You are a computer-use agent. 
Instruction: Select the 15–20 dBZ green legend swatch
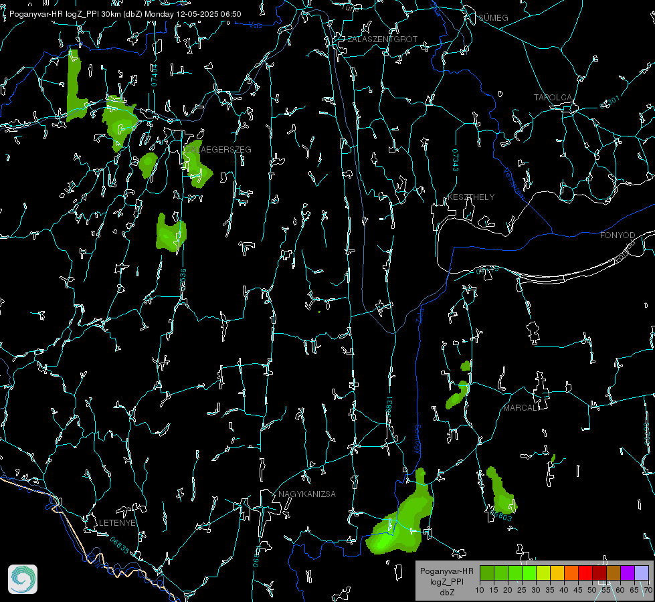point(501,573)
